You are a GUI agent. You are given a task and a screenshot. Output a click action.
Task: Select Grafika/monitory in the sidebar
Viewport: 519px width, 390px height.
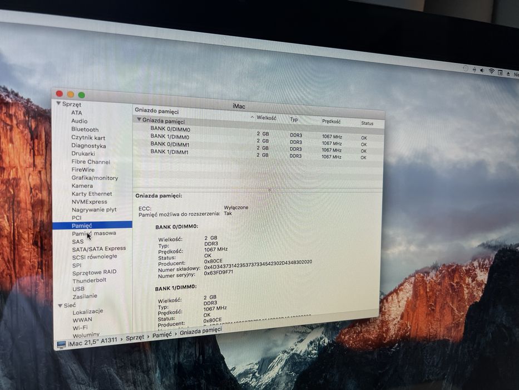coord(95,178)
